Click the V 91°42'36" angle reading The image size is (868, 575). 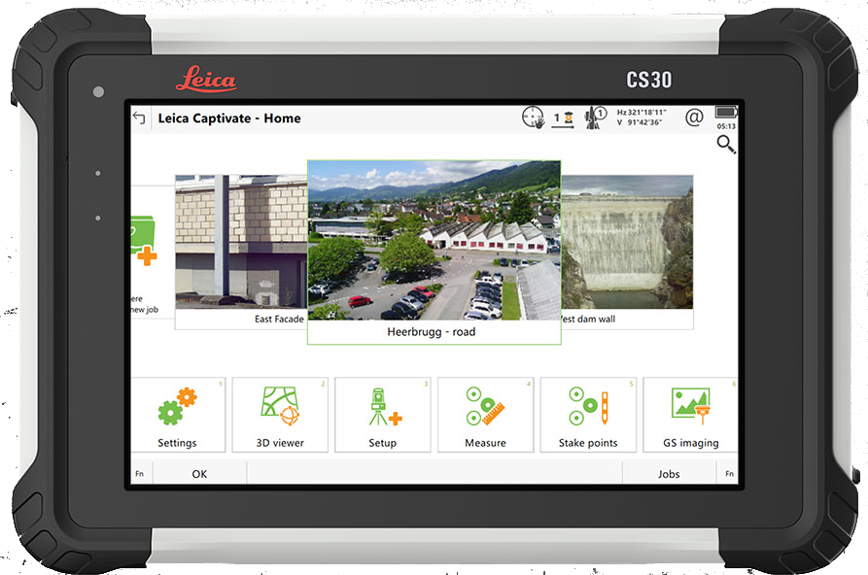point(640,122)
